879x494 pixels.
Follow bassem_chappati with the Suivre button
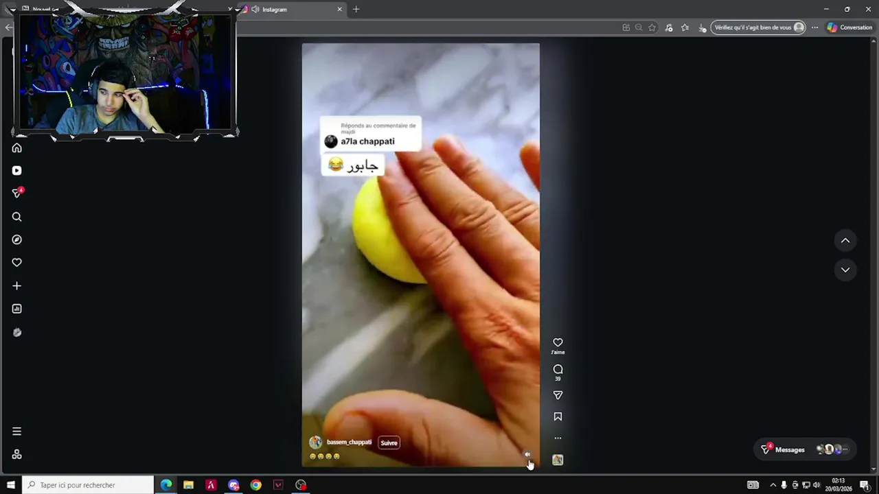[x=389, y=443]
